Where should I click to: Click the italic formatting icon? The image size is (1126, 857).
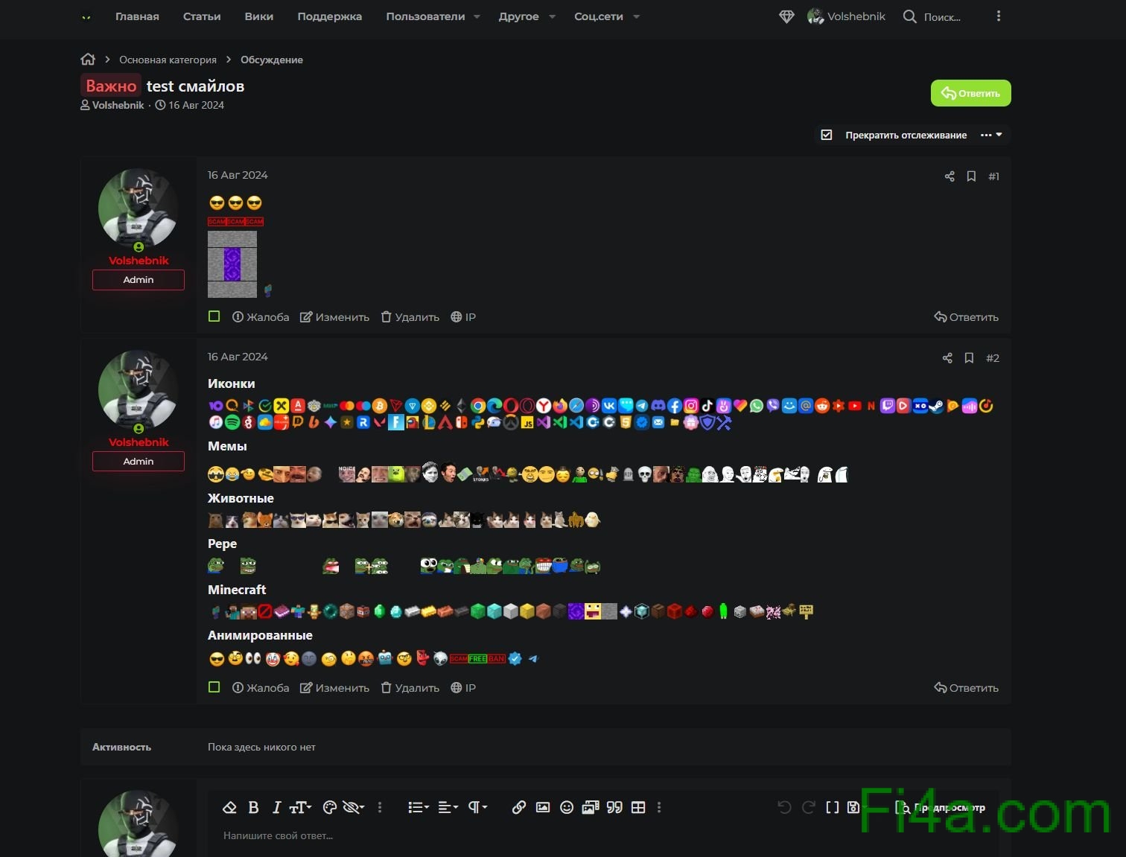tap(276, 807)
